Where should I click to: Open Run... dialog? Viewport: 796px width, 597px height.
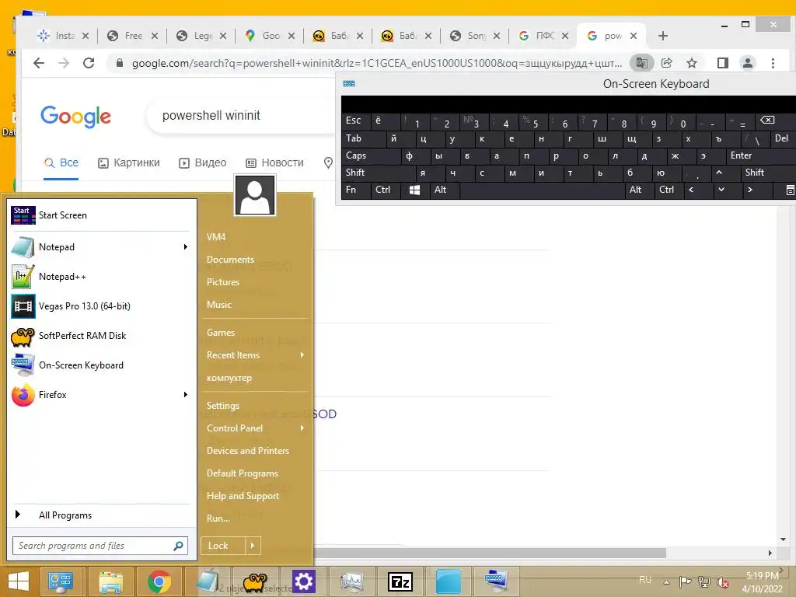click(x=218, y=518)
